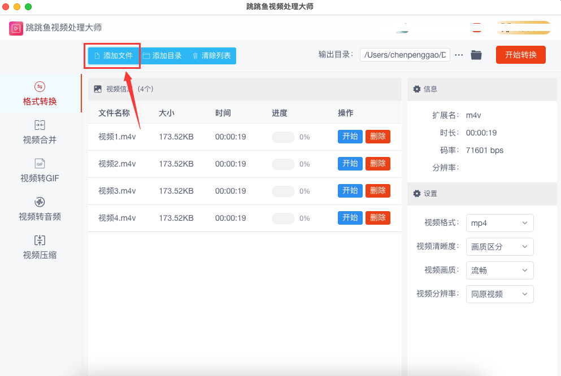Screen dimensions: 561x376
Task: Start converting 视频2.m4v
Action: click(350, 164)
